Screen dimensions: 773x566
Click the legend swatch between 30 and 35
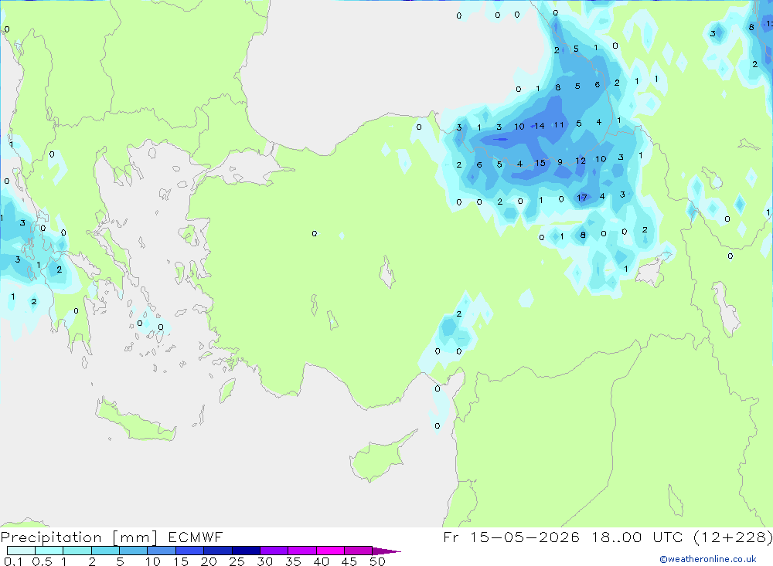tap(274, 551)
